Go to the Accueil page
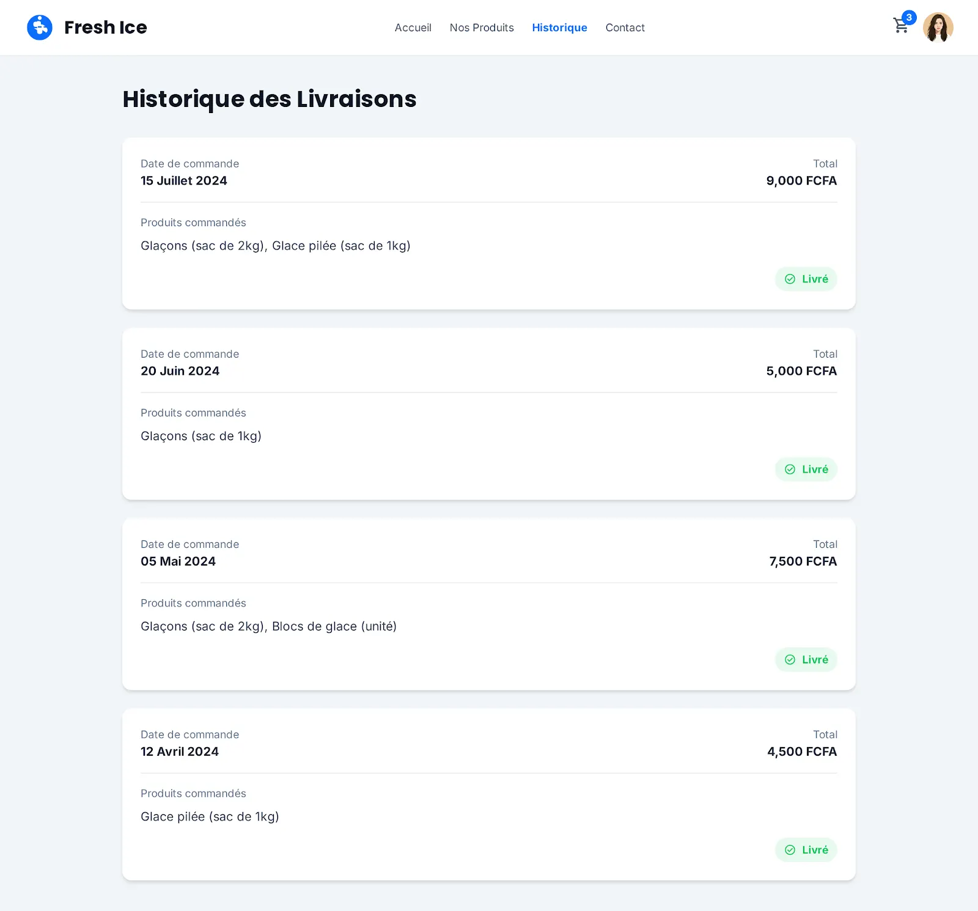 click(x=413, y=28)
